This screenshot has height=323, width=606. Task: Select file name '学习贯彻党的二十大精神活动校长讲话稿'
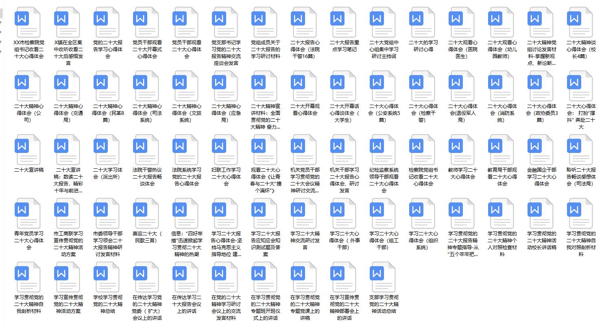coord(541,240)
